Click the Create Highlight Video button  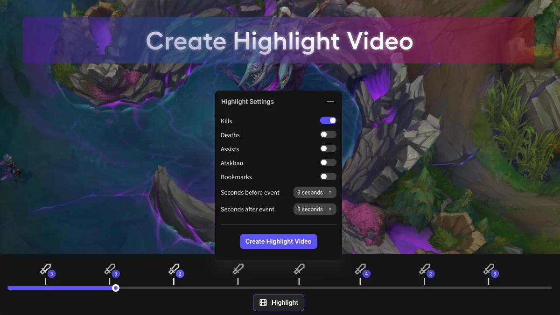(279, 241)
